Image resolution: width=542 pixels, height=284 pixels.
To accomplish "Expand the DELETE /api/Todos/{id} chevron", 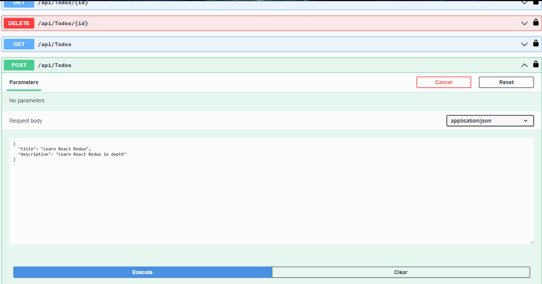I will coord(524,24).
